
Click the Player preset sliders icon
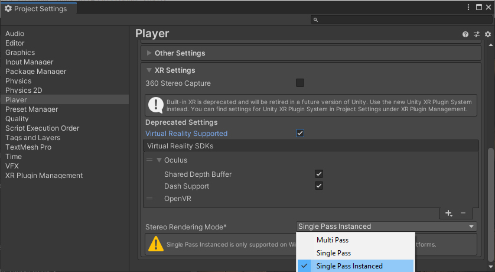point(477,34)
